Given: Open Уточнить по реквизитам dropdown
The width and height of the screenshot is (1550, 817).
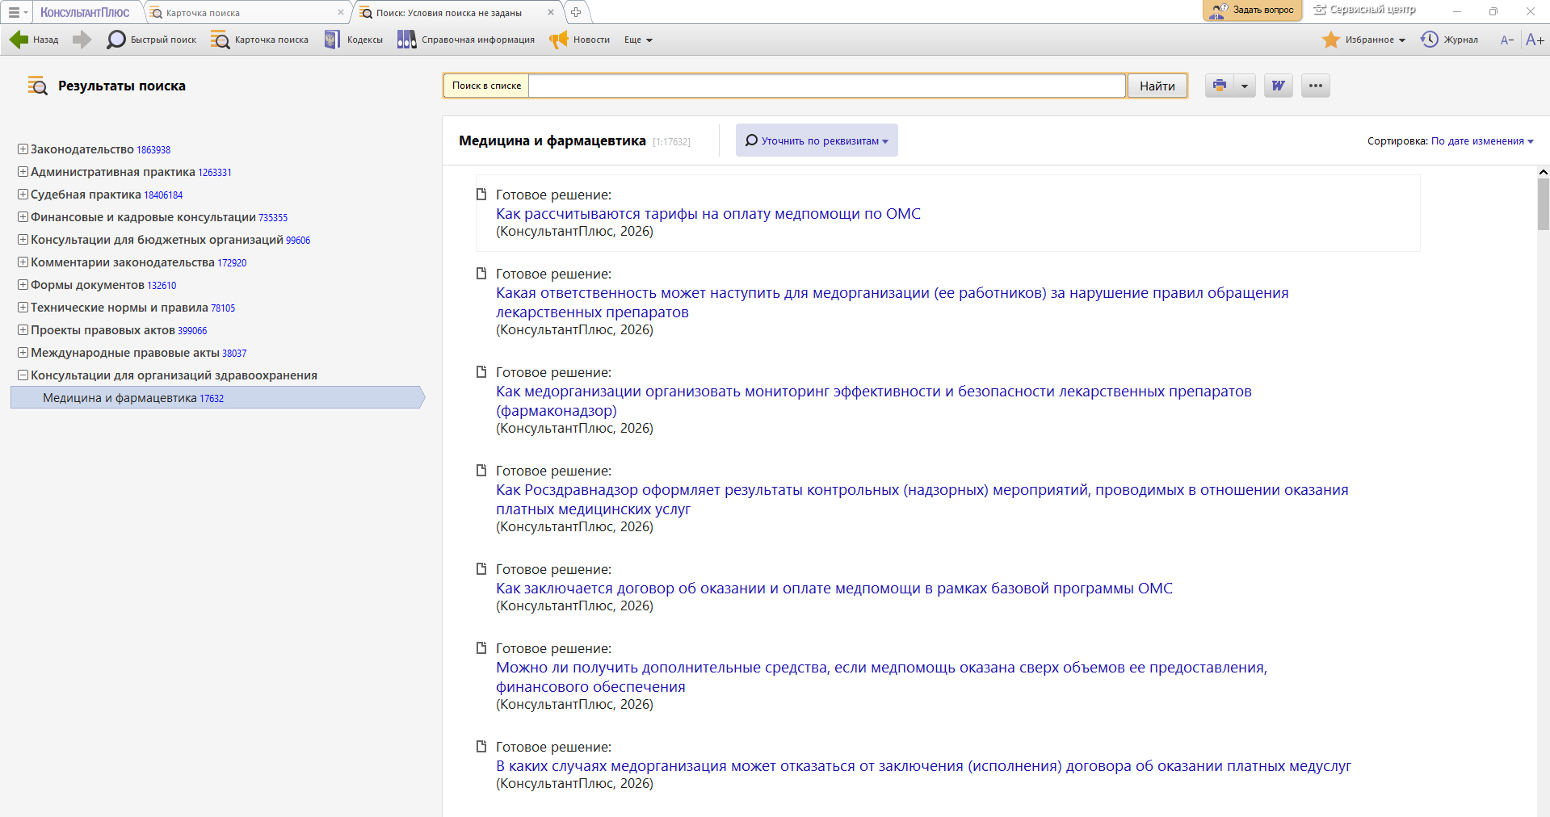Looking at the screenshot, I should [817, 140].
